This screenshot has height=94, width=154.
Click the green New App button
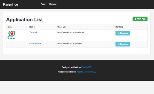click(x=140, y=19)
